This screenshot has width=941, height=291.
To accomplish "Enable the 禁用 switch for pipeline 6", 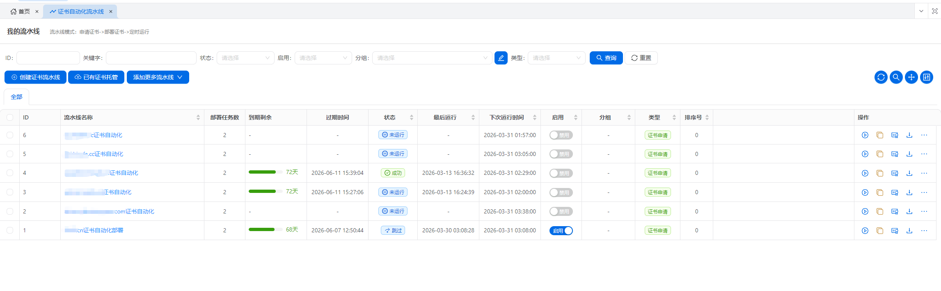I will (561, 135).
